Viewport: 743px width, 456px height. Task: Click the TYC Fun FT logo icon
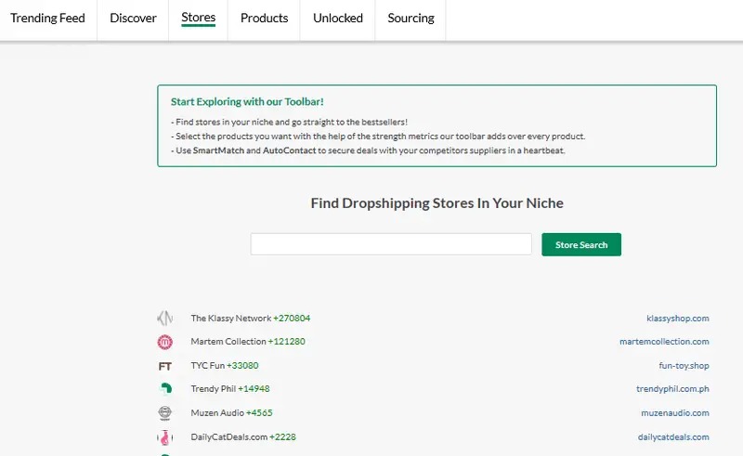165,366
